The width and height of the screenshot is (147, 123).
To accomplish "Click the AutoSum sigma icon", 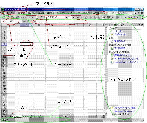I will (x=30, y=18).
